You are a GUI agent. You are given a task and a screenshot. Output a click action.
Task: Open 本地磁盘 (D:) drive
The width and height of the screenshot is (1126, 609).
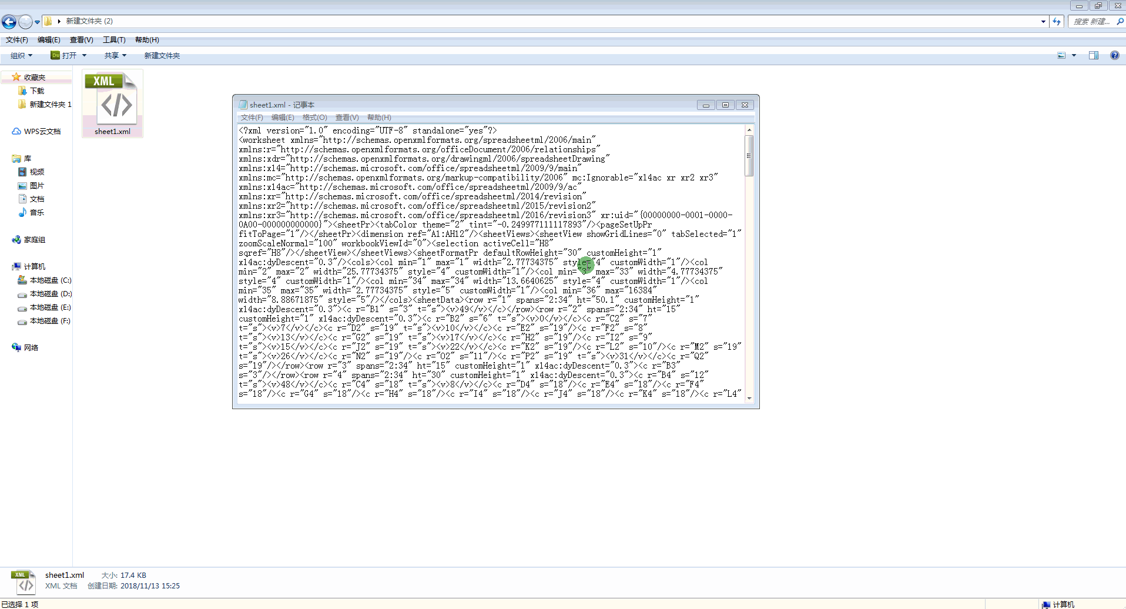tap(45, 294)
